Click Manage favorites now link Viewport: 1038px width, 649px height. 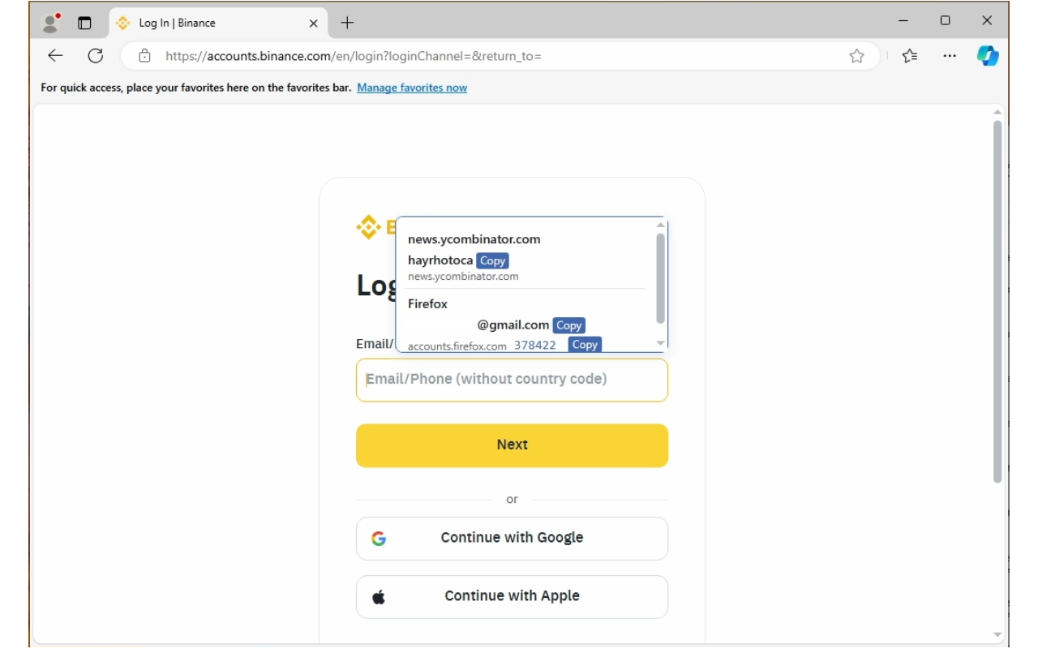point(412,88)
